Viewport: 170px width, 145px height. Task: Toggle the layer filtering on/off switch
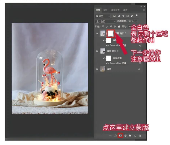(137, 15)
